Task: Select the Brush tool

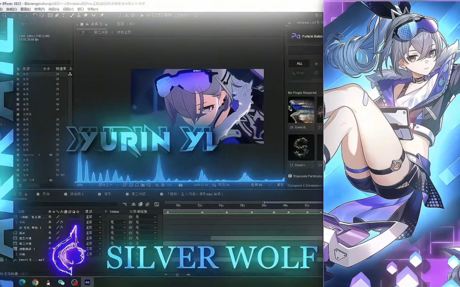Action: 72,15
